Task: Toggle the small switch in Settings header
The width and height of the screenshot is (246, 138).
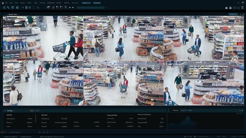Action: pos(32,111)
